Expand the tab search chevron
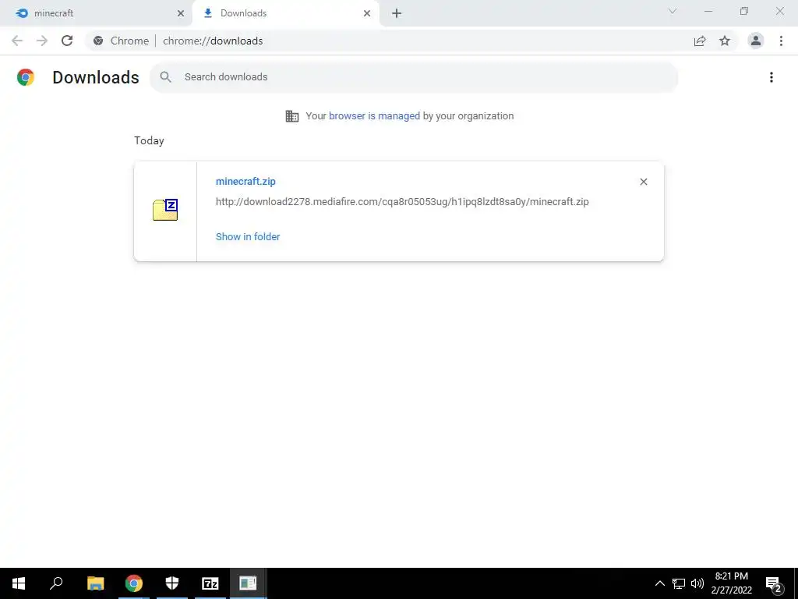Viewport: 798px width, 599px height. point(673,11)
